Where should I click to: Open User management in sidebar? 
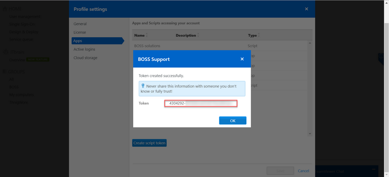pos(25,17)
